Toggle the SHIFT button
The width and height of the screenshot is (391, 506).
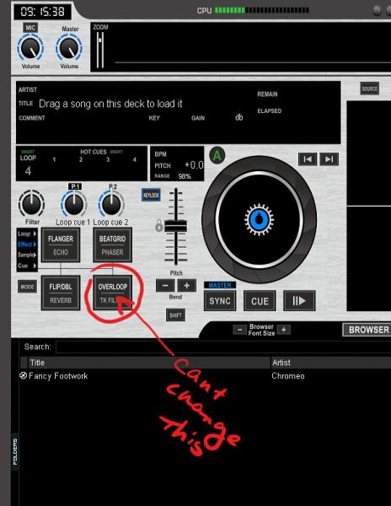pos(175,315)
